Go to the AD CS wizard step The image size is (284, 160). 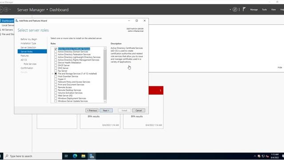click(24, 60)
